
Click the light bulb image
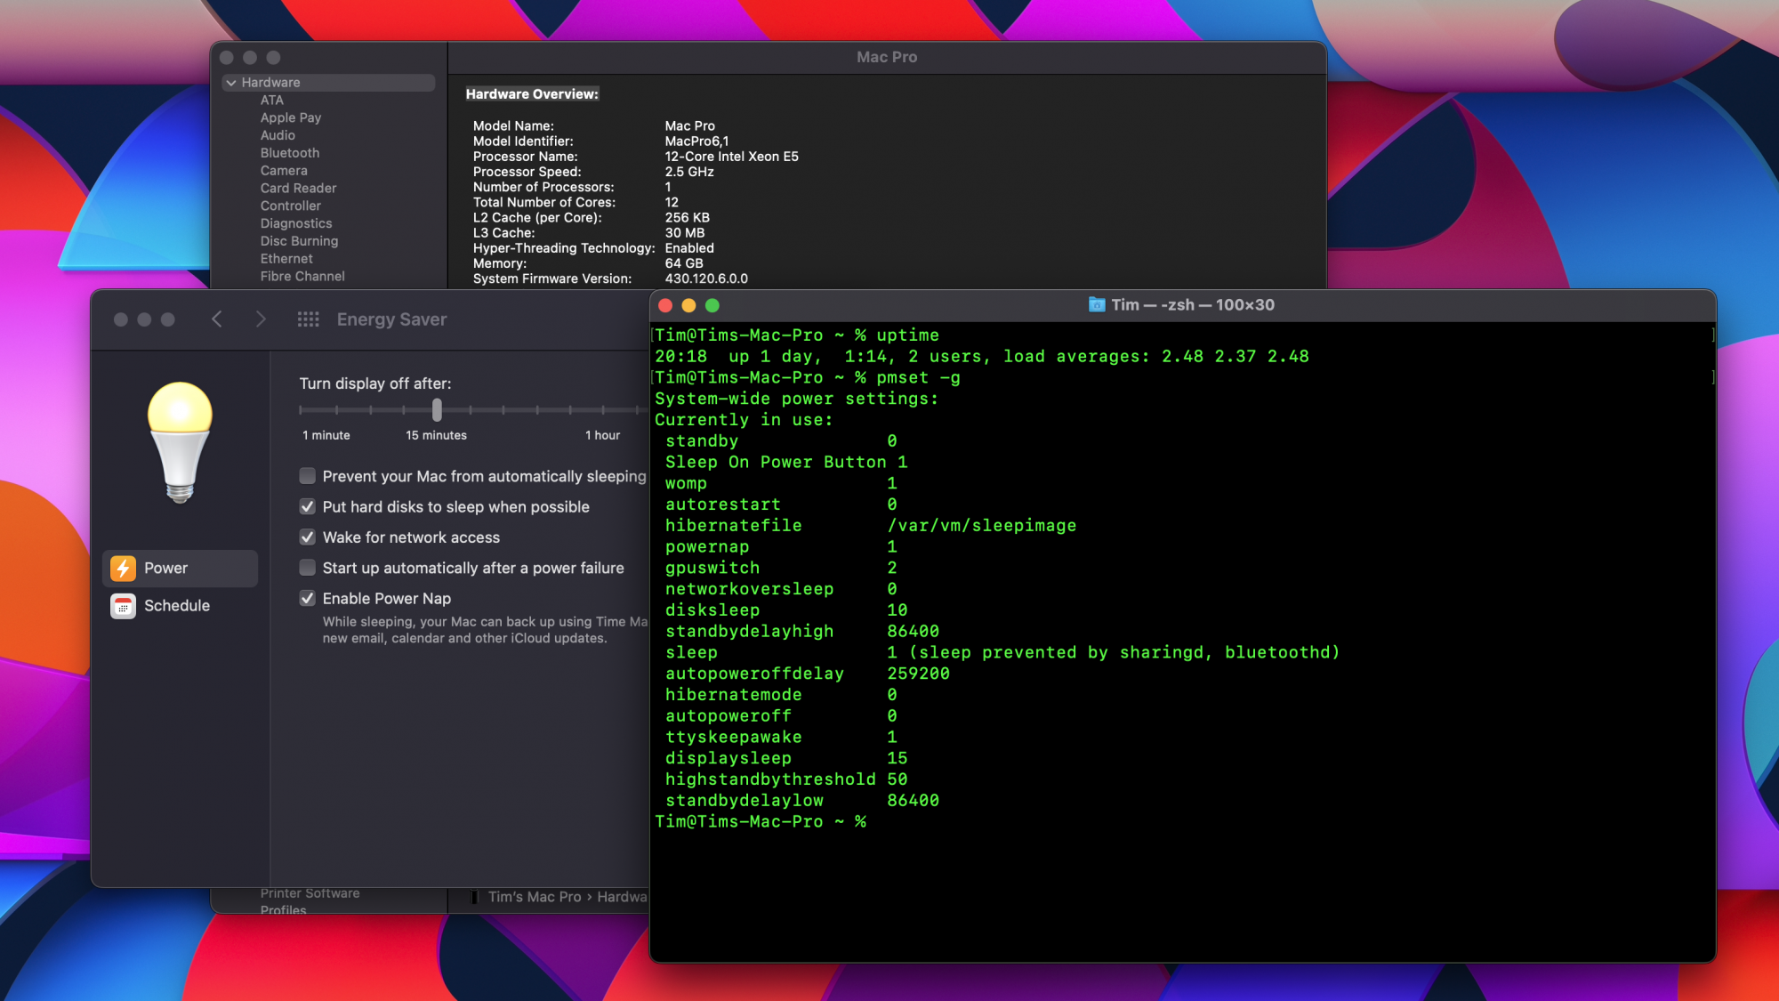180,442
